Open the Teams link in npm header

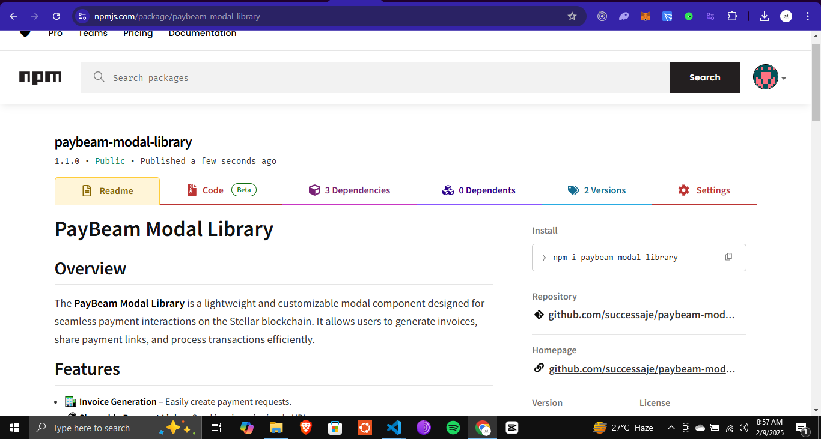tap(93, 34)
